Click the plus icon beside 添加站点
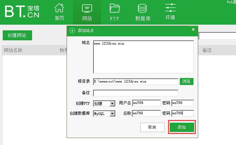The width and height of the screenshot is (236, 145). 72,31
